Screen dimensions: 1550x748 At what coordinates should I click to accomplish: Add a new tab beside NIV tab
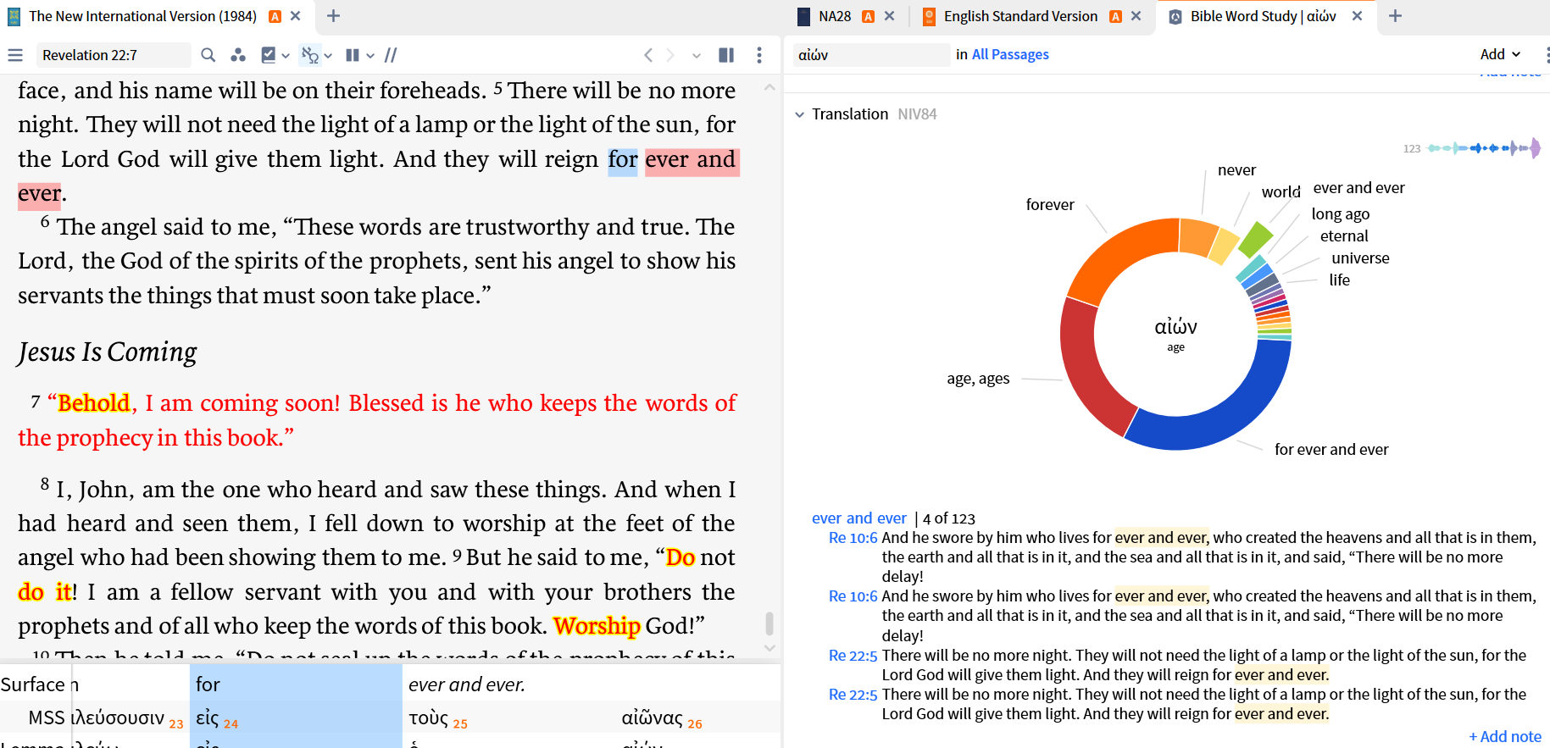click(334, 16)
